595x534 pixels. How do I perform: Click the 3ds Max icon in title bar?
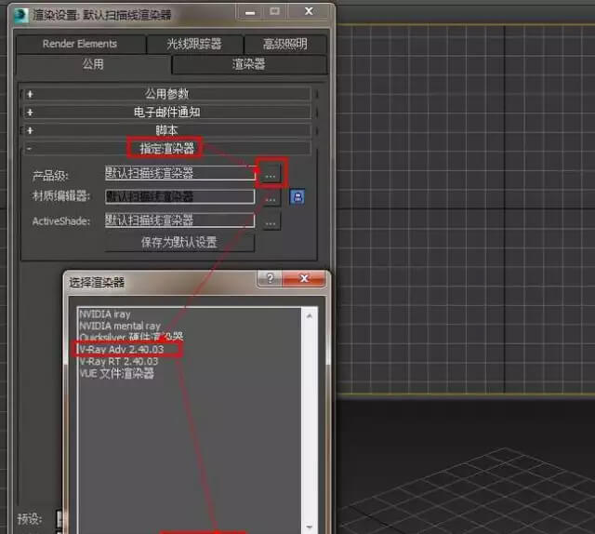click(x=21, y=16)
